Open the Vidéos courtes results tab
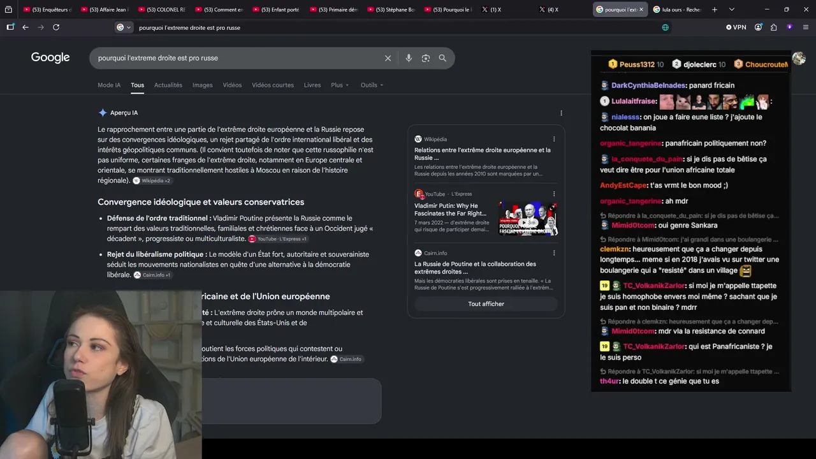The image size is (816, 459). point(273,85)
